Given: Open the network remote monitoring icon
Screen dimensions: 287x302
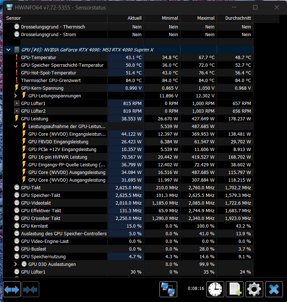Looking at the screenshot, I should pyautogui.click(x=168, y=289).
